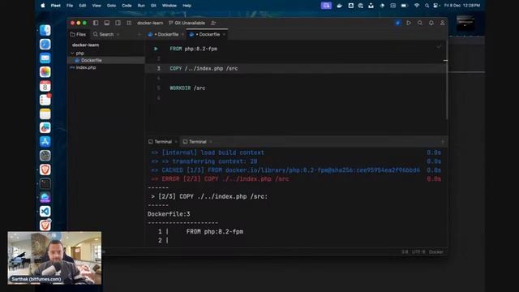Open the File menu

click(70, 6)
